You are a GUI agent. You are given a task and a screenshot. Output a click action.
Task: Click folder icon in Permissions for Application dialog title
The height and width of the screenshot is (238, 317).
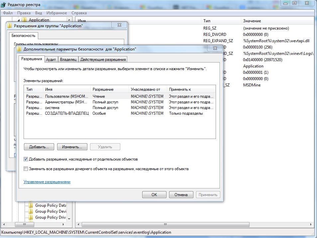(10, 26)
